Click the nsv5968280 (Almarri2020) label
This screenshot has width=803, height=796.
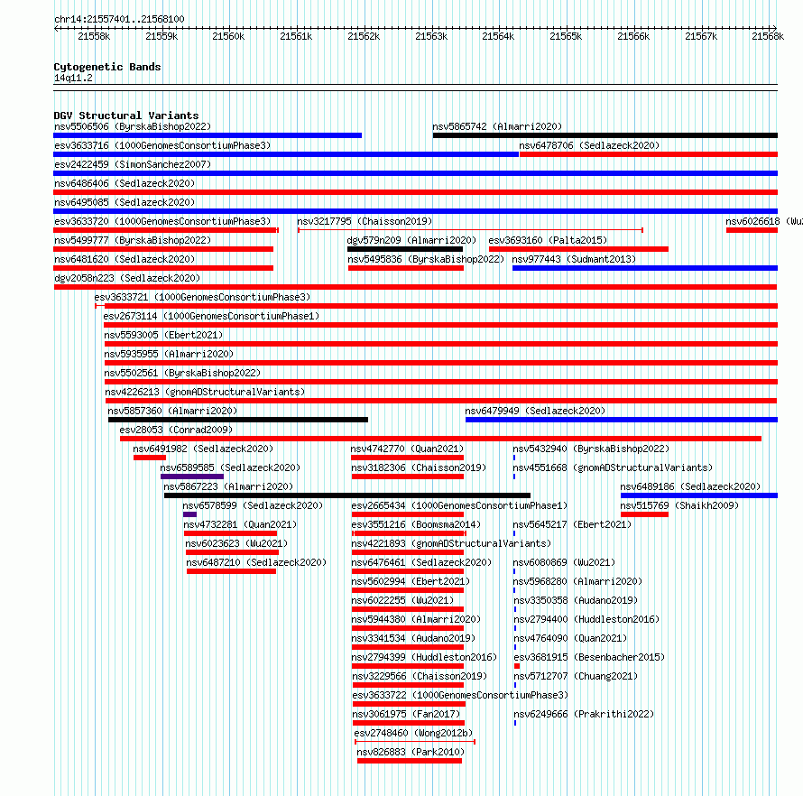[577, 581]
